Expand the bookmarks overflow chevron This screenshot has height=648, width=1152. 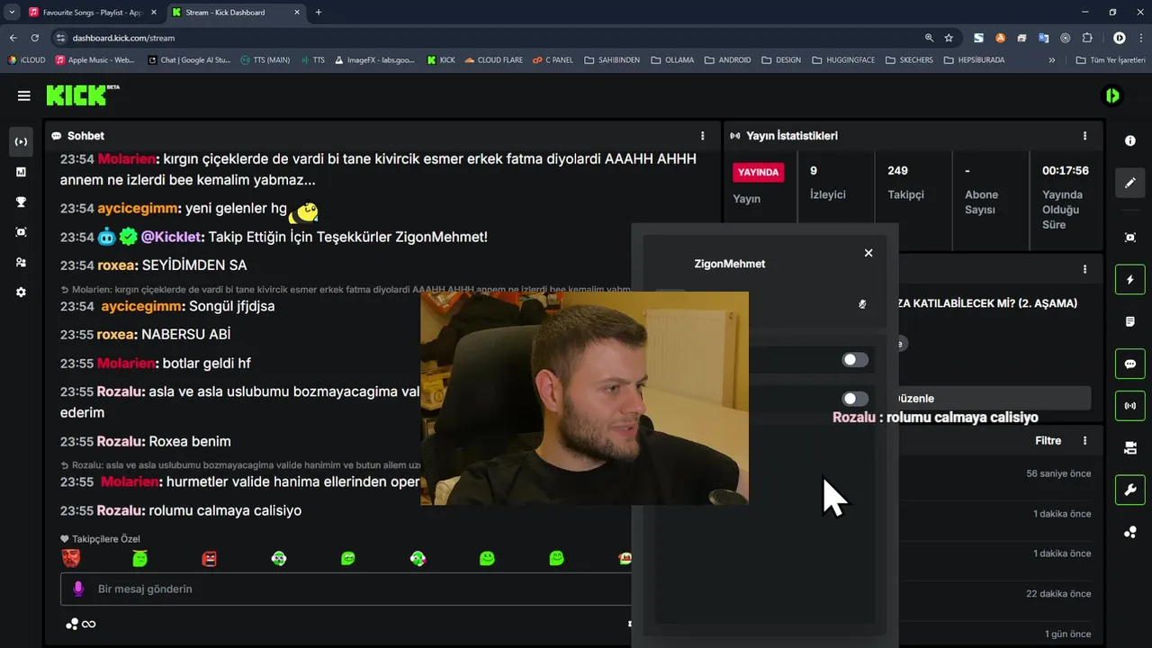[1052, 60]
